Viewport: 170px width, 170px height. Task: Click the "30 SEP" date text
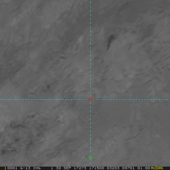click(x=63, y=168)
